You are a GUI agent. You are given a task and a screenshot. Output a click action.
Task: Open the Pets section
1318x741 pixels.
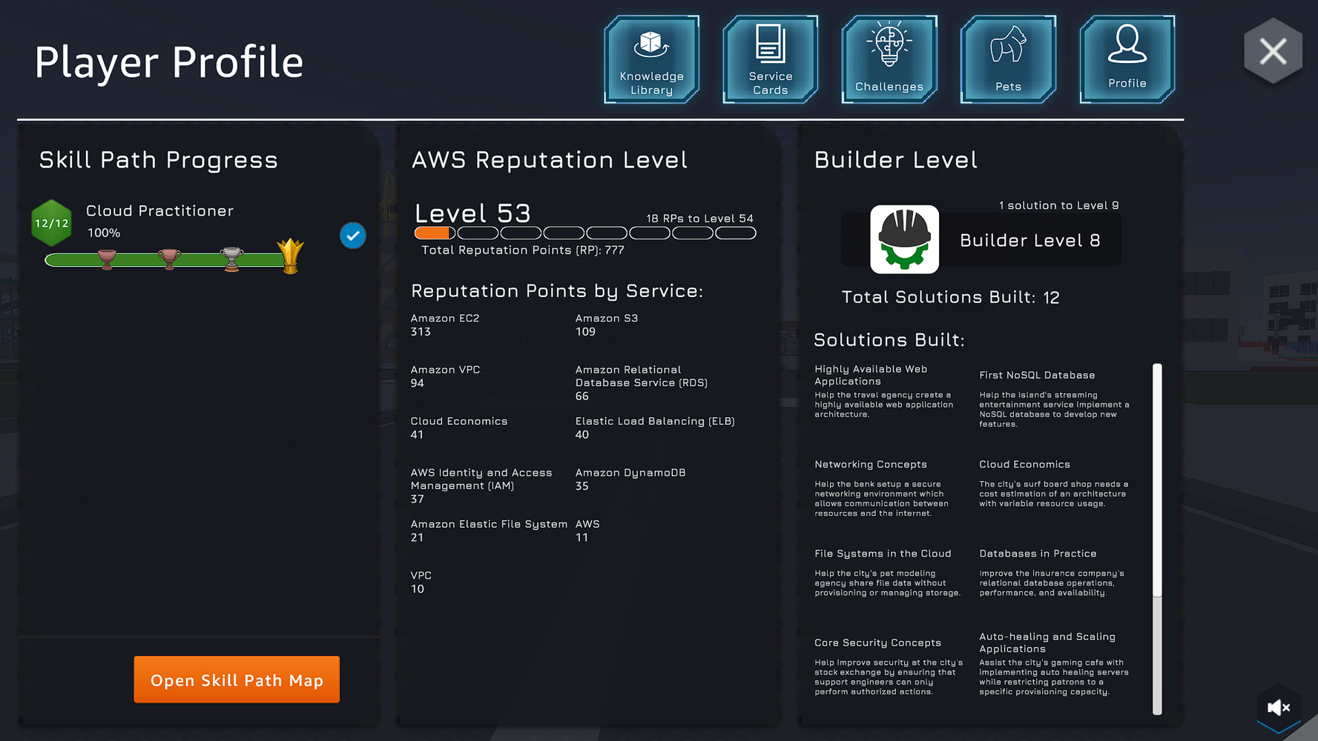[x=1008, y=60]
